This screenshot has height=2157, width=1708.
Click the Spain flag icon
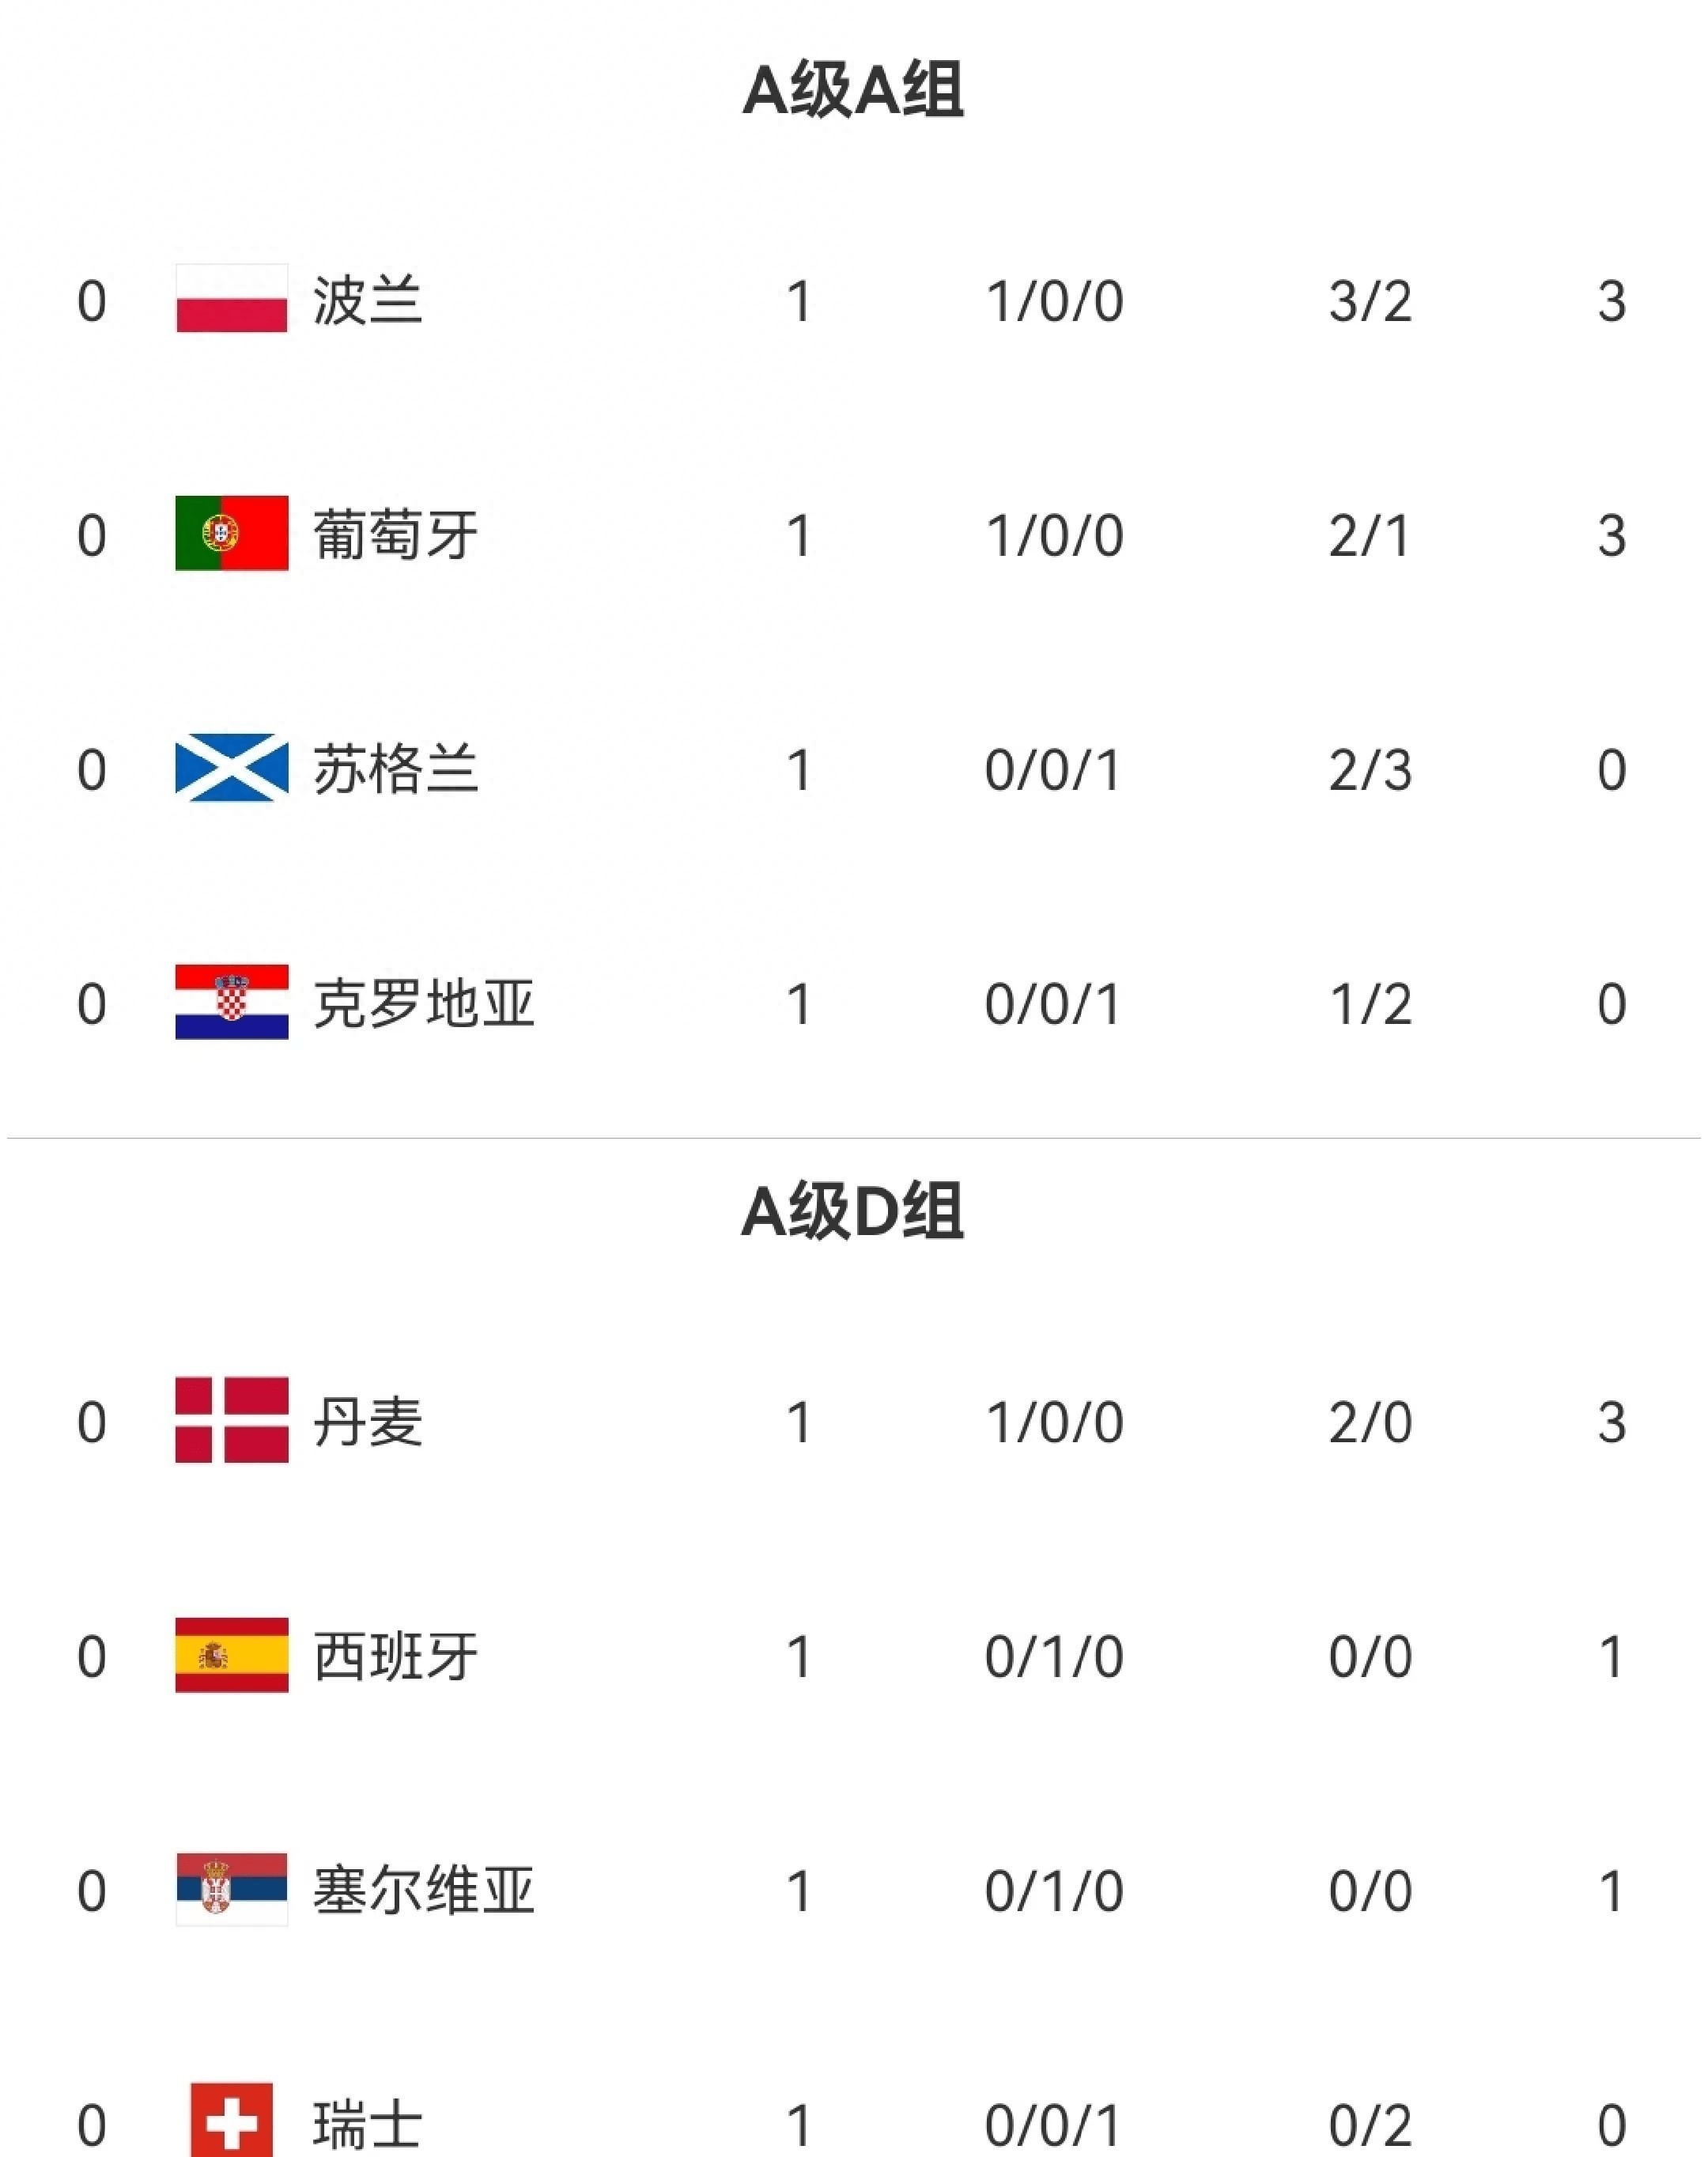click(x=231, y=1655)
